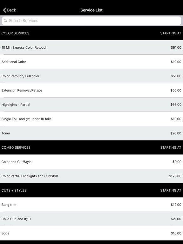Viewport: 183px width, 244px height.
Task: Click the magnifying glass search icon
Action: point(5,21)
